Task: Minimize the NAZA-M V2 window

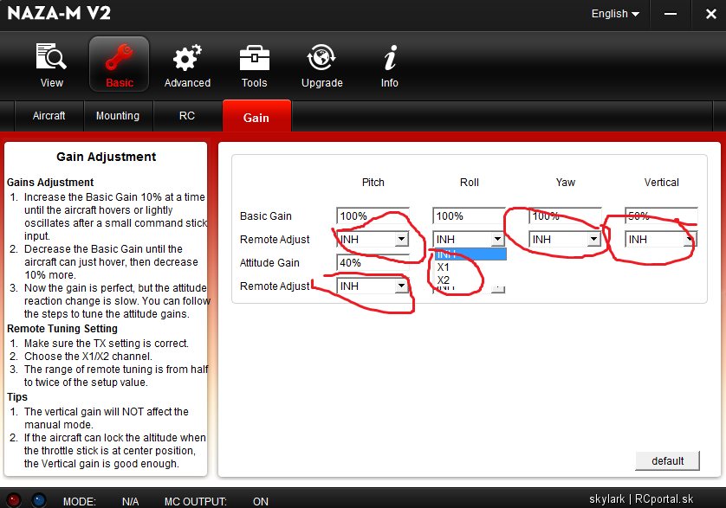Action: coord(671,15)
